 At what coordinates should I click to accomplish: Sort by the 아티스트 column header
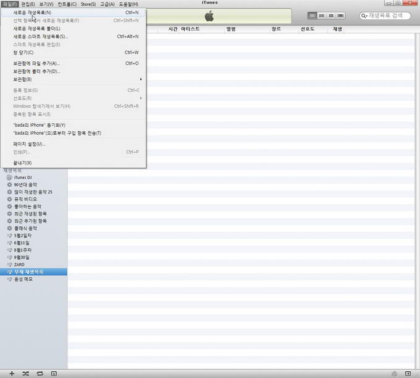202,29
